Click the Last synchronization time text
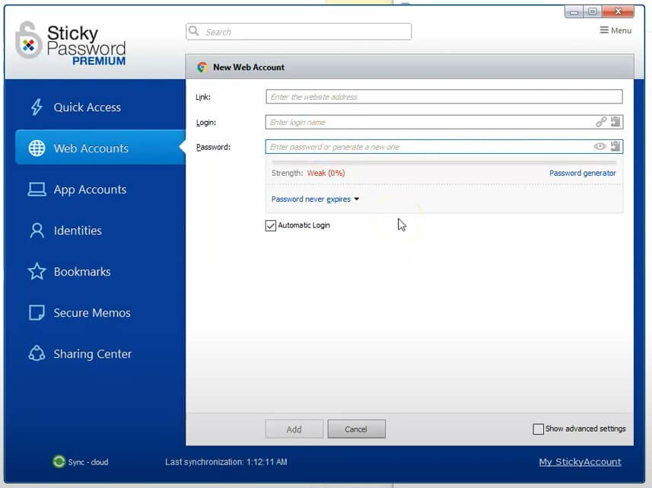 coord(226,462)
